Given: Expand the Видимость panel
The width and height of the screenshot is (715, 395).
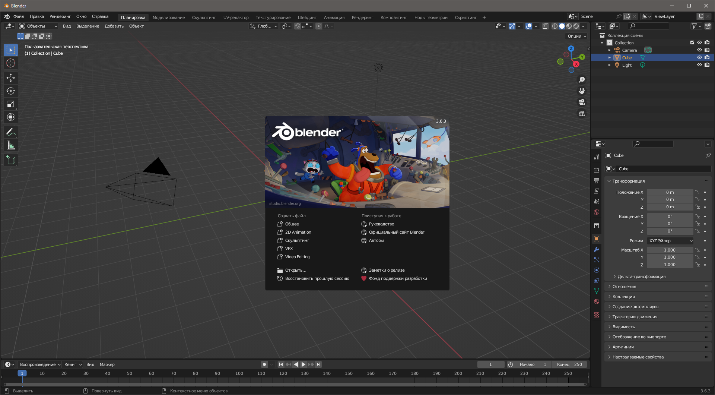Looking at the screenshot, I should 658,327.
